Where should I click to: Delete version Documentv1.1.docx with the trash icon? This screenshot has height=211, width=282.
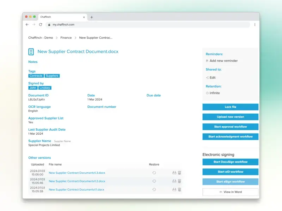pos(179,190)
